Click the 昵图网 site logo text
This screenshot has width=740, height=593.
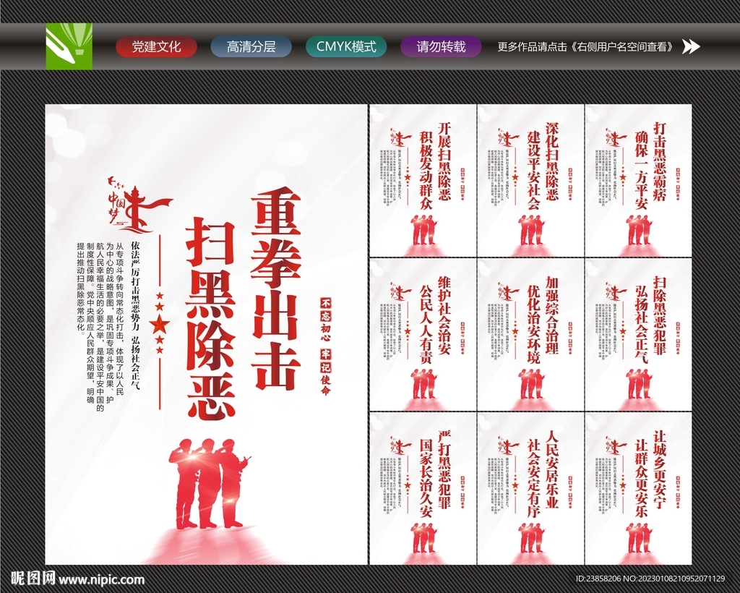[x=33, y=579]
